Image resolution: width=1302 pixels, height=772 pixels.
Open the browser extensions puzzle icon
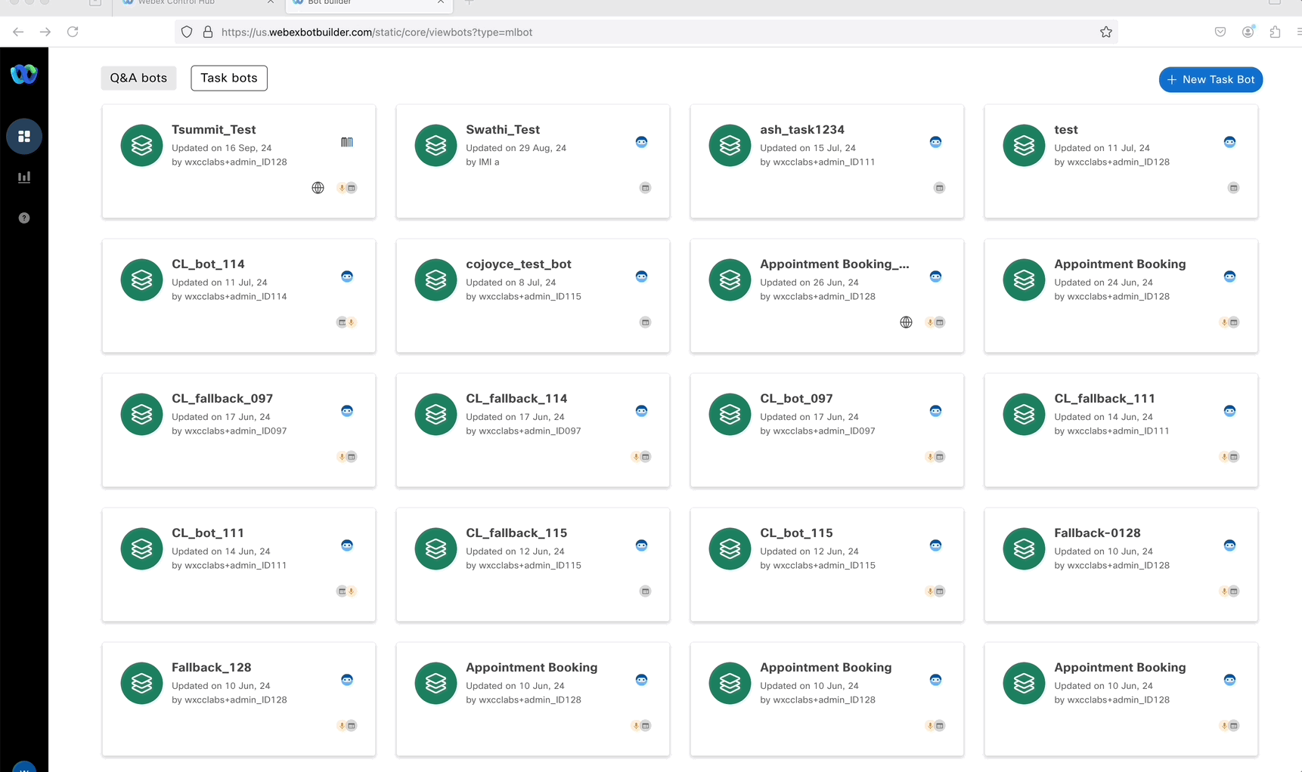[1275, 32]
